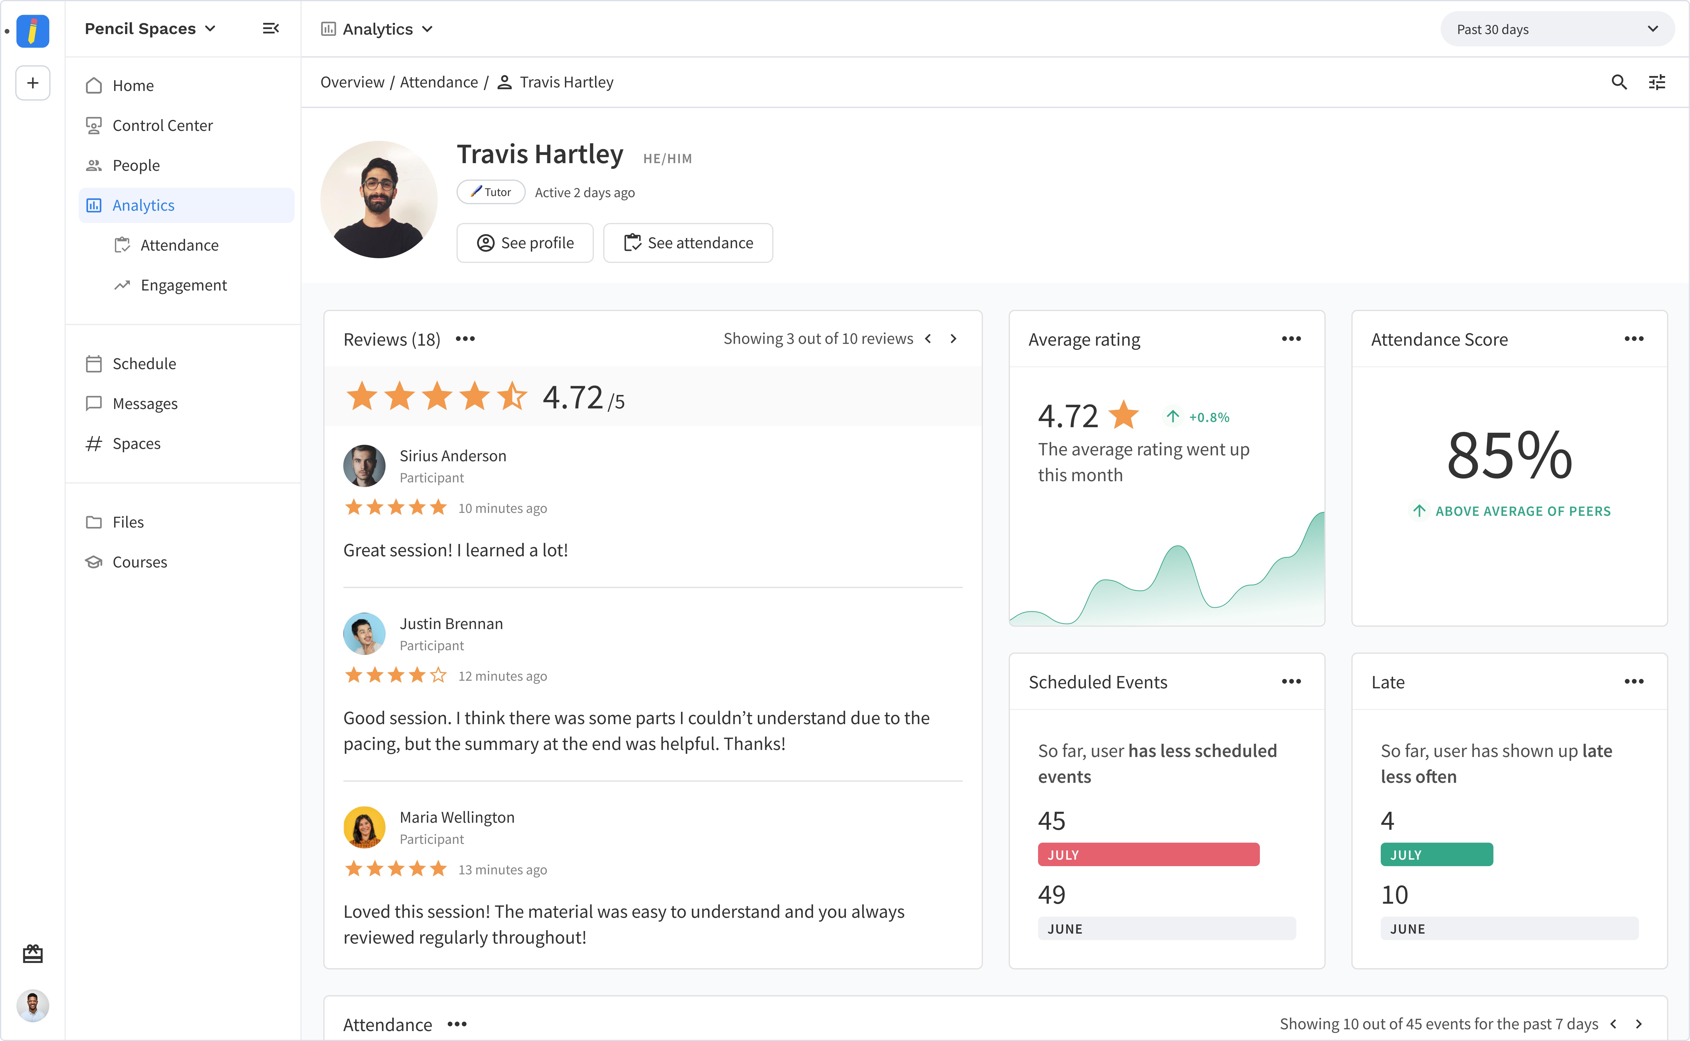The image size is (1690, 1041).
Task: Click the plus button to add a space
Action: pos(32,83)
